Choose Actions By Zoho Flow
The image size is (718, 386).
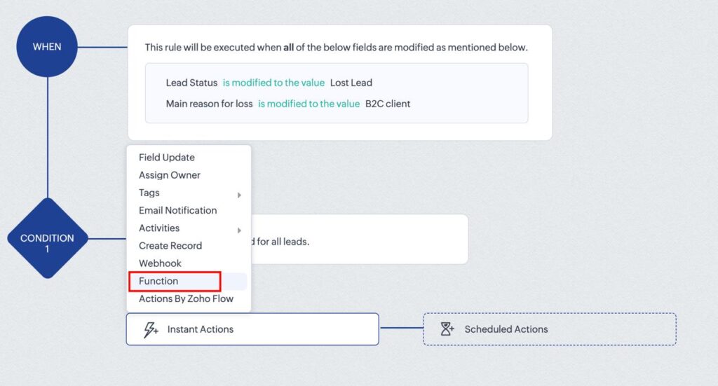(x=186, y=298)
